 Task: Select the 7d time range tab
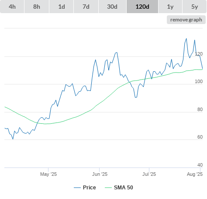click(x=86, y=7)
